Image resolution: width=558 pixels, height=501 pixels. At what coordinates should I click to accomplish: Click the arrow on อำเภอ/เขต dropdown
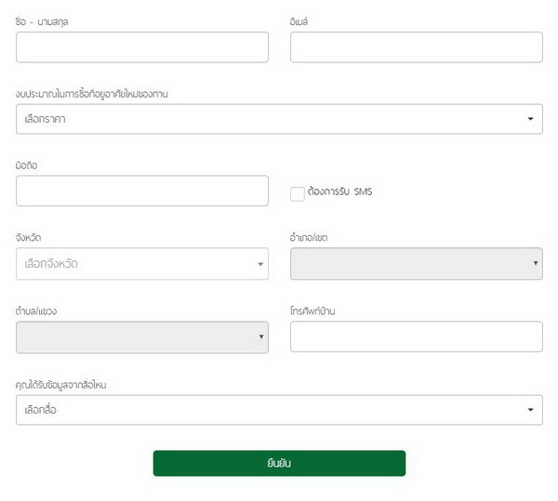click(536, 264)
